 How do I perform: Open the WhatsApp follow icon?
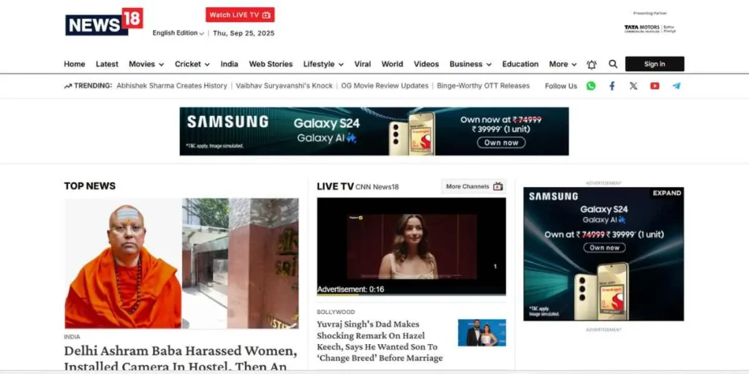tap(591, 85)
